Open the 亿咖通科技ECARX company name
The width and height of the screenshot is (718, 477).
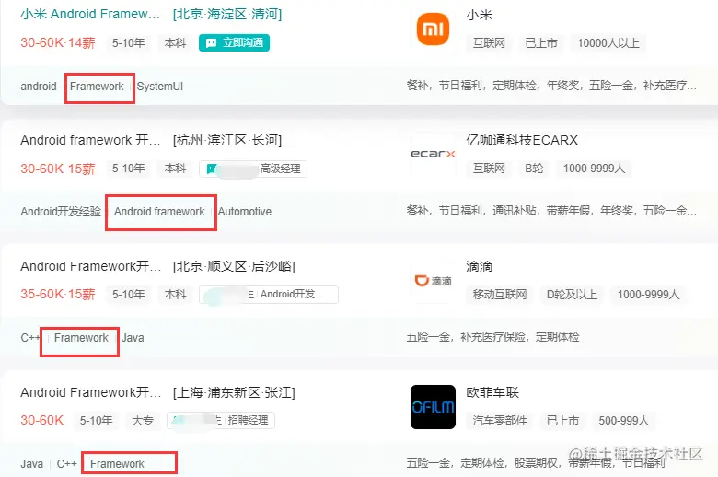pos(522,140)
